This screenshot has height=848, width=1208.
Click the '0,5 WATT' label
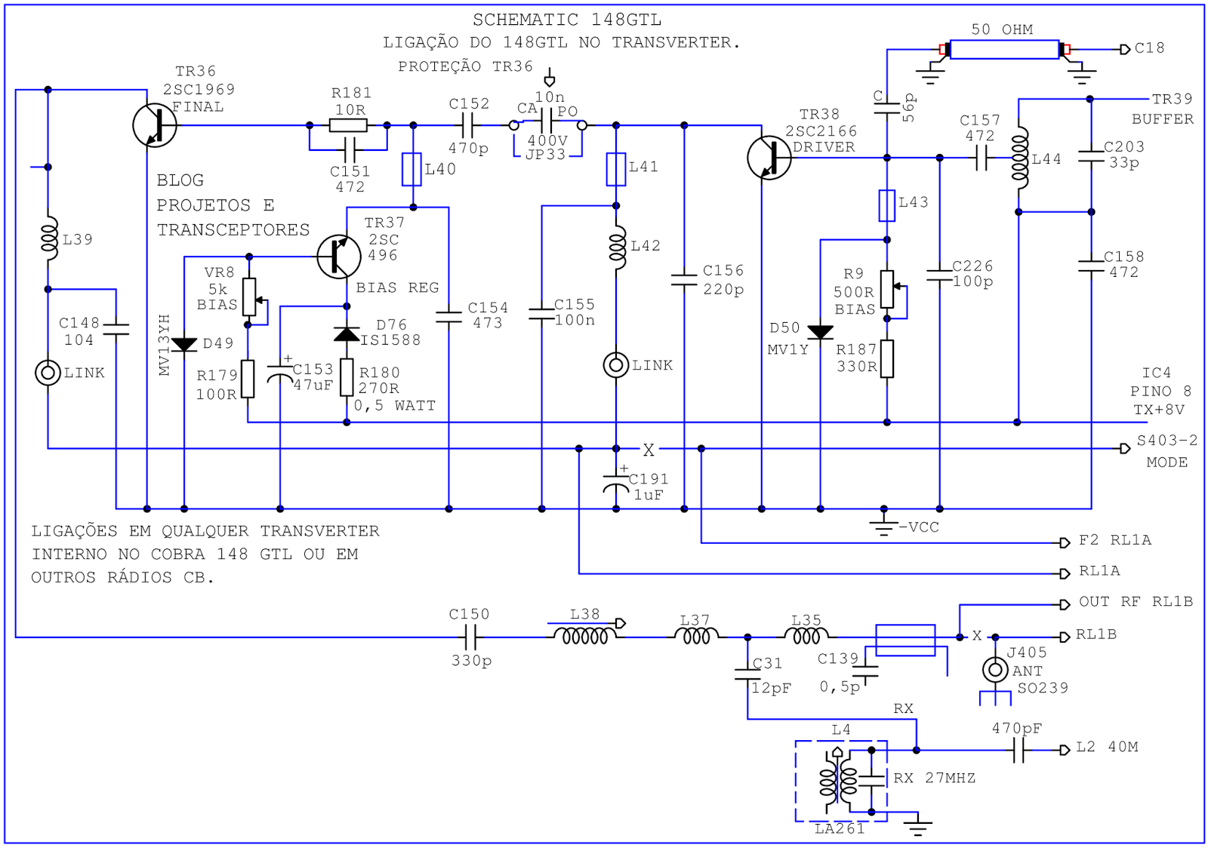coord(395,406)
